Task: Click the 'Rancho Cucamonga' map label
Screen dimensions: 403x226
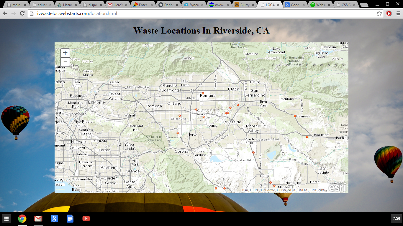Action: [x=170, y=88]
